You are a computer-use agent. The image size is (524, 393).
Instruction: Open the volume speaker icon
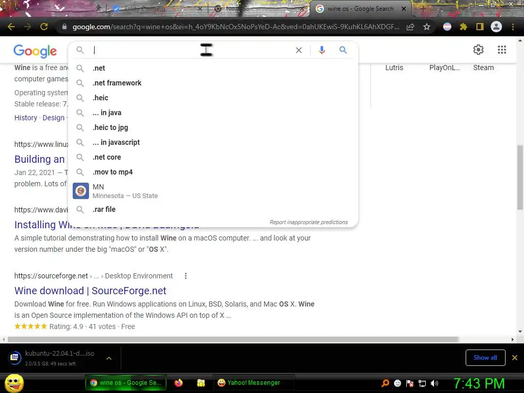click(434, 383)
